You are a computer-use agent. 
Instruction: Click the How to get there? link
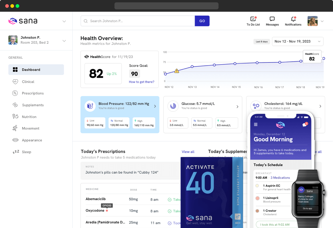tap(142, 82)
